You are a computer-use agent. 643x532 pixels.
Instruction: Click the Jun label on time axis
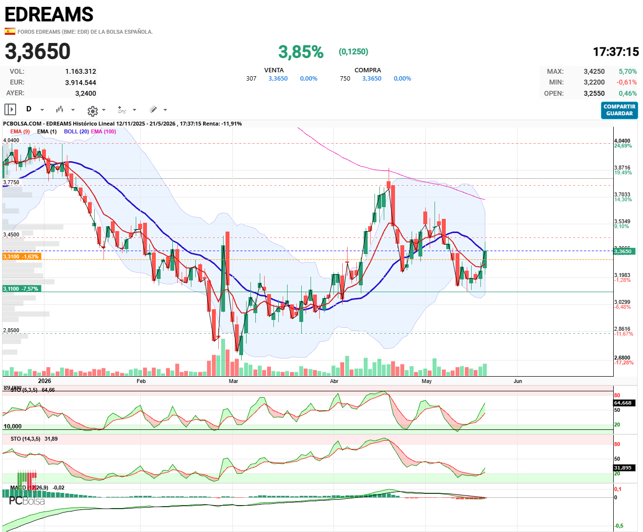[x=518, y=381]
